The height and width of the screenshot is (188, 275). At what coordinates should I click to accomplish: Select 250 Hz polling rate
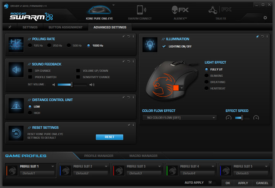49,45
